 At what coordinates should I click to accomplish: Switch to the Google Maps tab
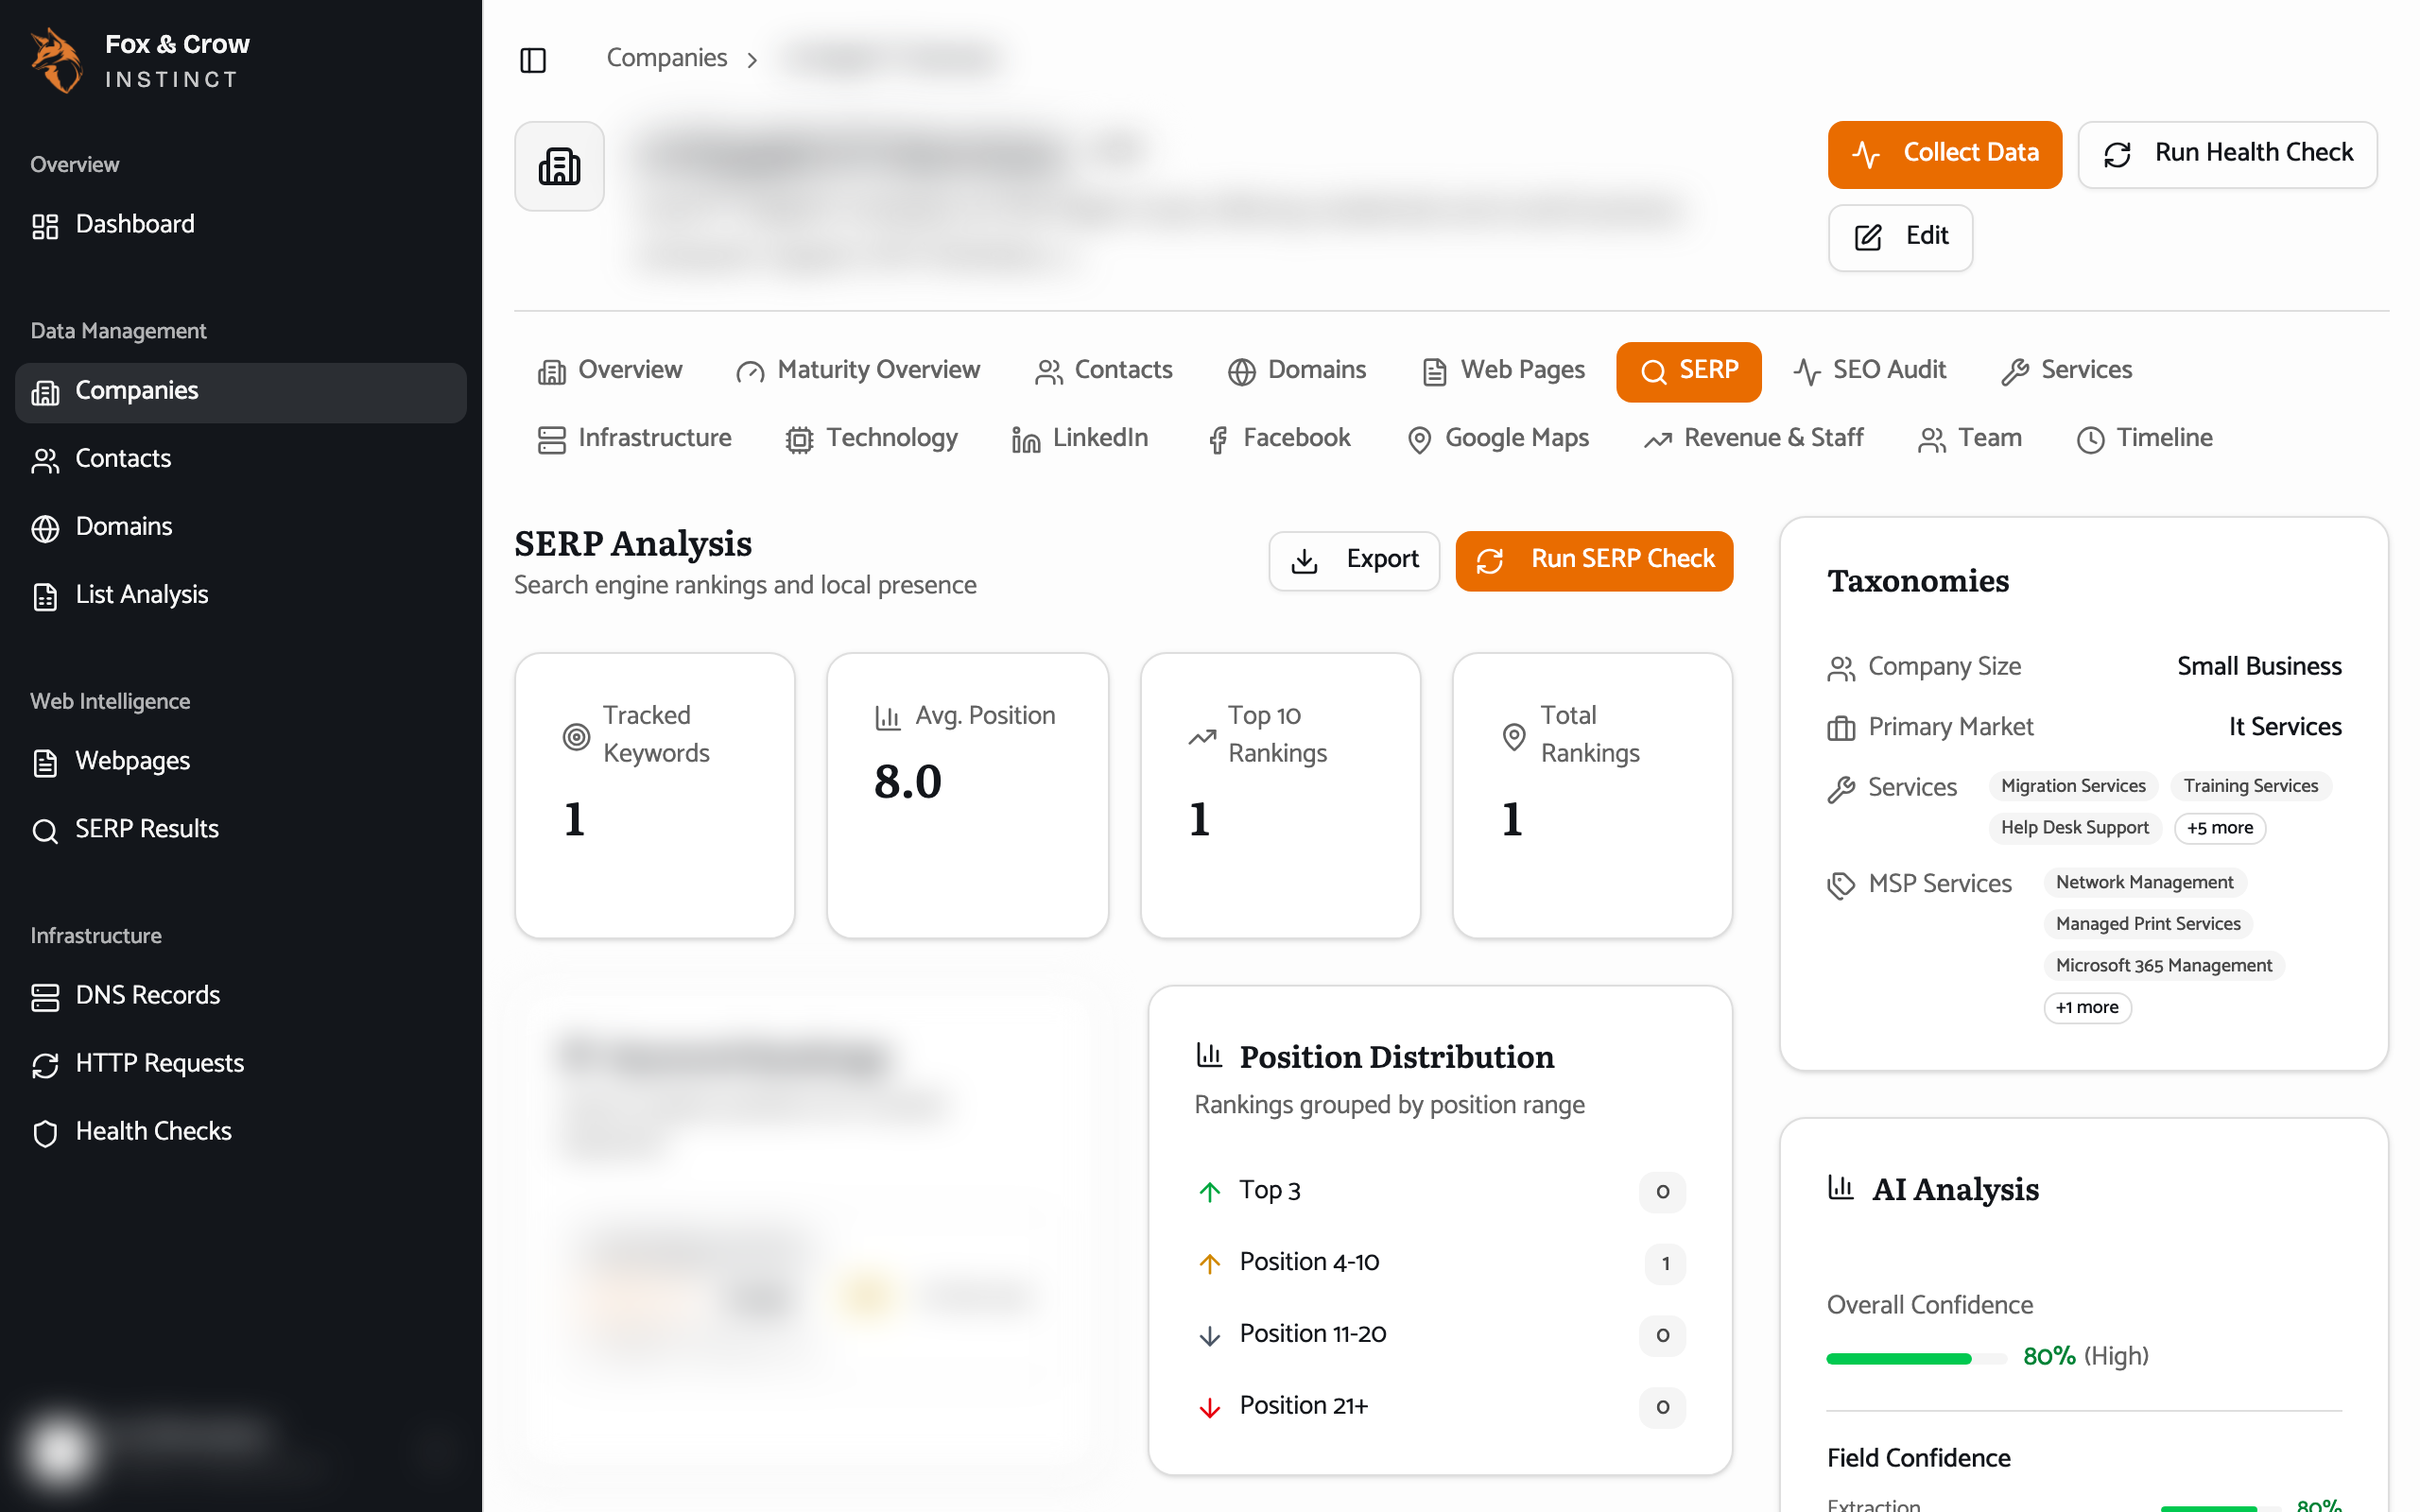1498,439
